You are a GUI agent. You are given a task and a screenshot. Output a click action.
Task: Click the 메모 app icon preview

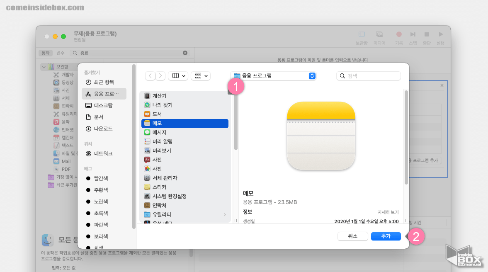click(321, 136)
